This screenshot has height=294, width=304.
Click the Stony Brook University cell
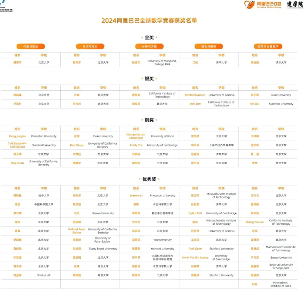pyautogui.click(x=103, y=249)
